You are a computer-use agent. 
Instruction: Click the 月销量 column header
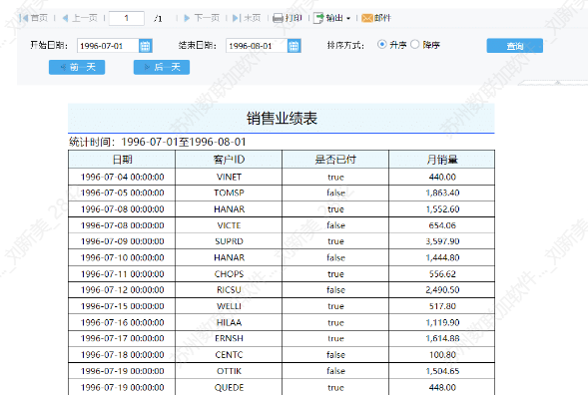point(442,160)
